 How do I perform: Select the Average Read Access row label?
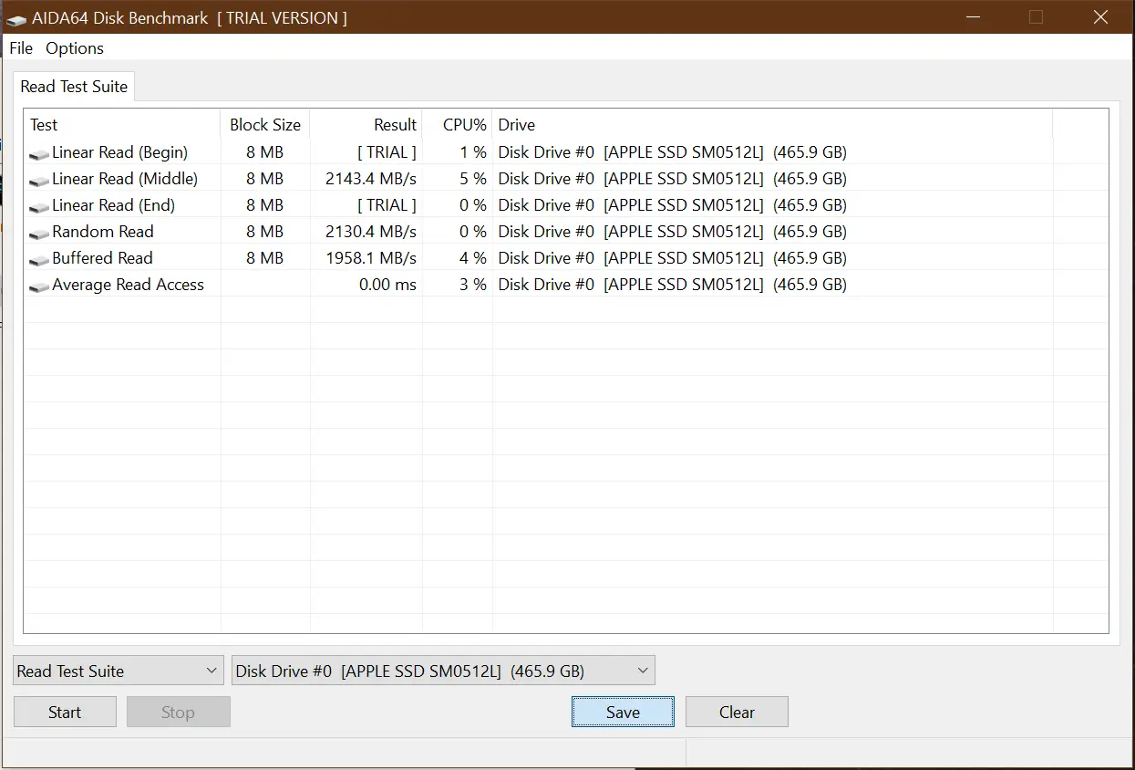[x=128, y=285]
